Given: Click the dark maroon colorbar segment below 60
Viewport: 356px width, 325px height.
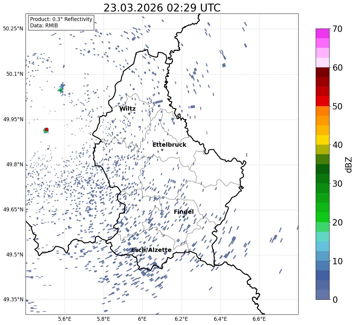Looking at the screenshot, I should point(323,72).
